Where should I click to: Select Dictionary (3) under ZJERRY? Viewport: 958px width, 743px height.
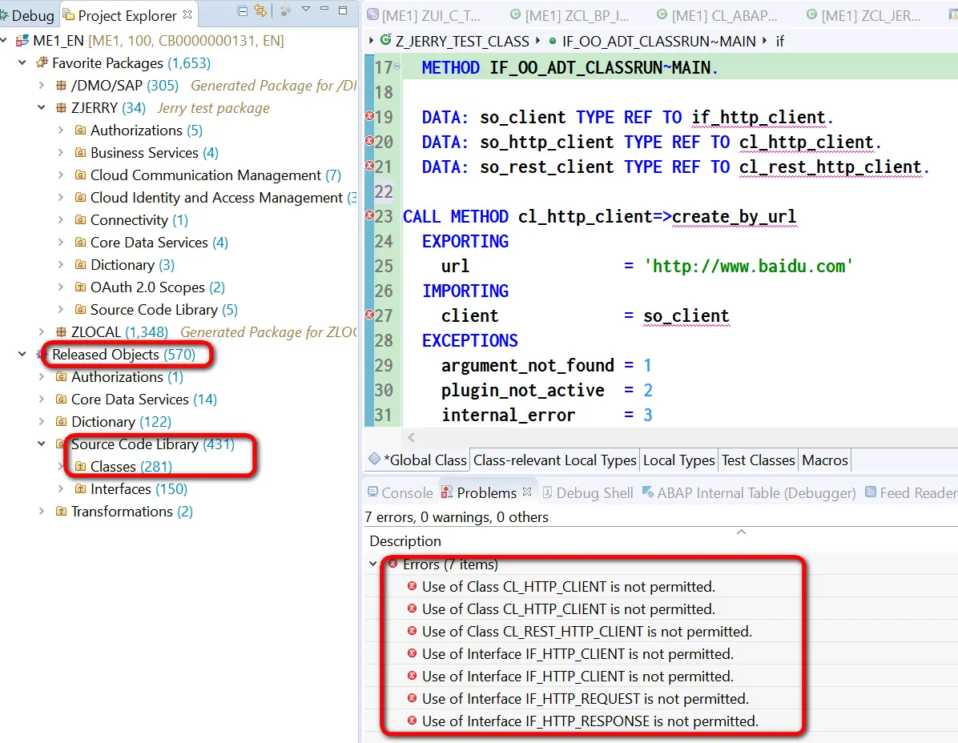coord(133,265)
